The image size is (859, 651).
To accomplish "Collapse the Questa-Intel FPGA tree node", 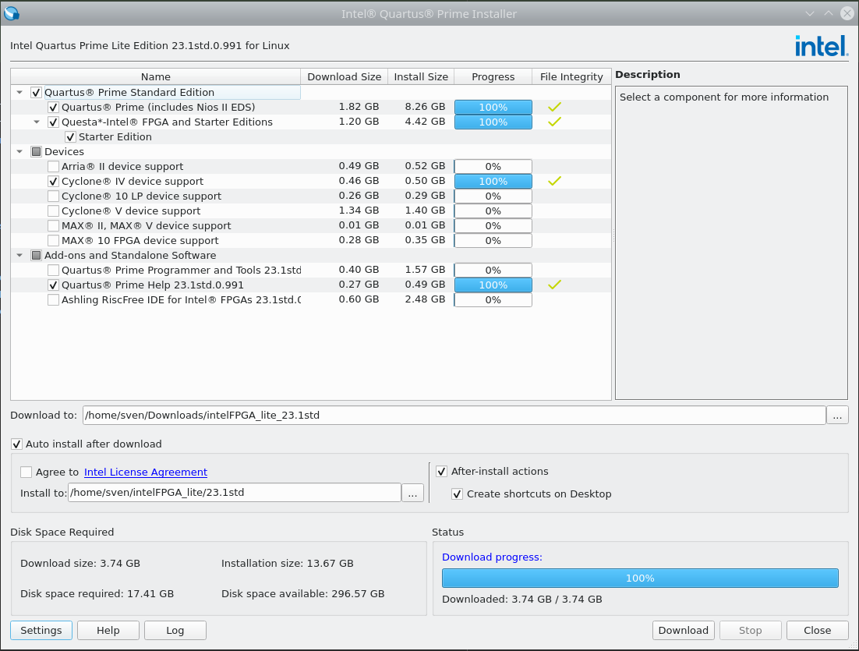I will point(37,122).
